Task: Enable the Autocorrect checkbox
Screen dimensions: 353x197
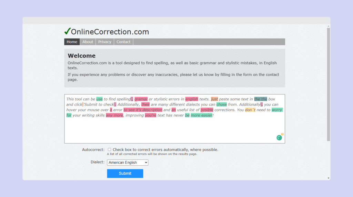Action: [x=109, y=149]
